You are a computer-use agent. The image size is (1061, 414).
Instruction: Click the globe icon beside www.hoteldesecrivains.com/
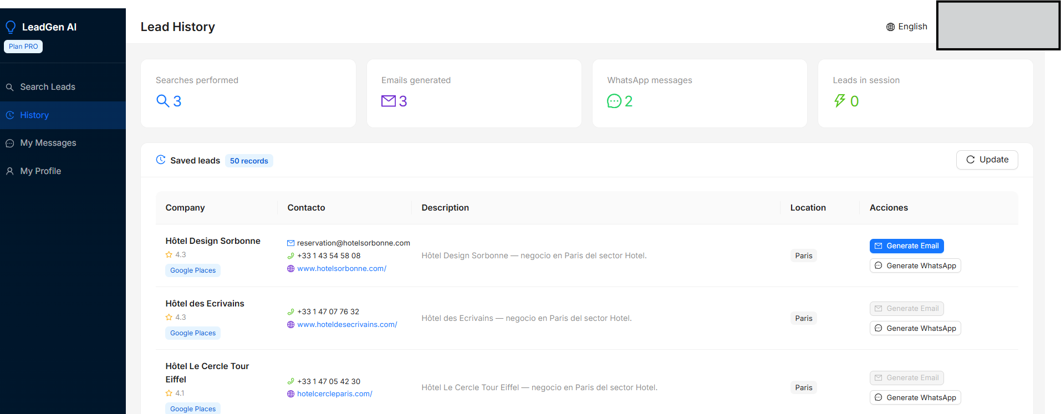[x=290, y=325]
